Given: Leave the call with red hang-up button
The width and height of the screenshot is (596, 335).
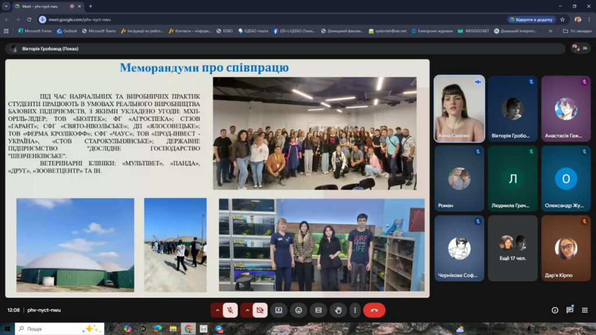Looking at the screenshot, I should point(374,310).
